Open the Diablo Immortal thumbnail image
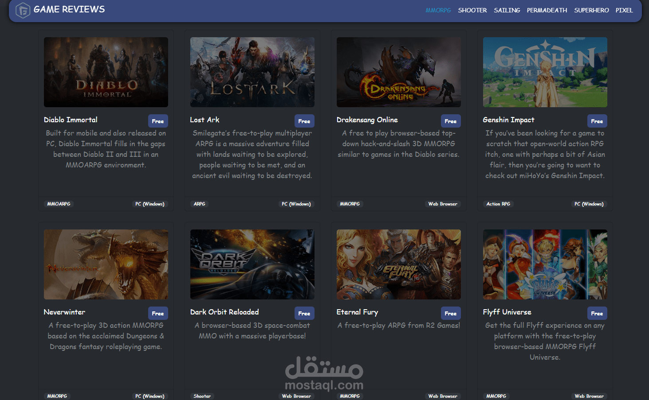 click(106, 72)
